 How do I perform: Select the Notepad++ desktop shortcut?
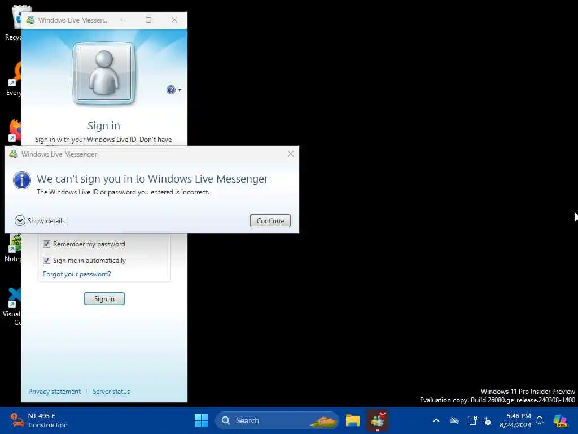point(12,248)
